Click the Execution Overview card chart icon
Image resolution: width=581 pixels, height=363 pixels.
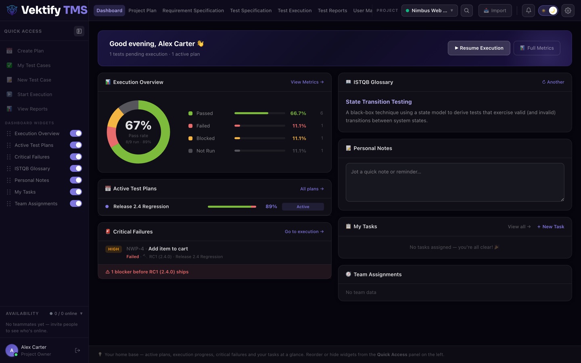coord(108,82)
